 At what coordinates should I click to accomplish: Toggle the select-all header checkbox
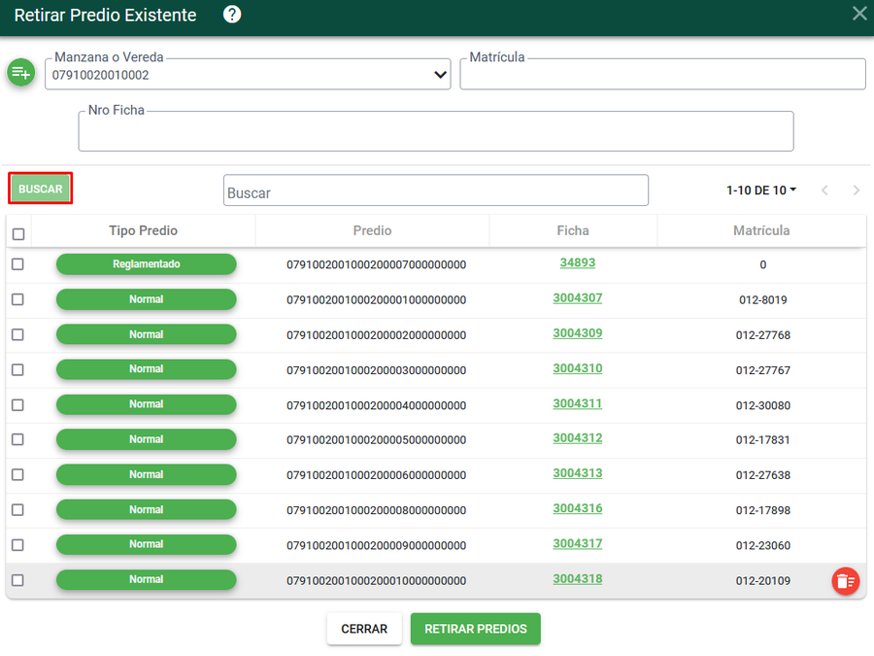coord(18,234)
